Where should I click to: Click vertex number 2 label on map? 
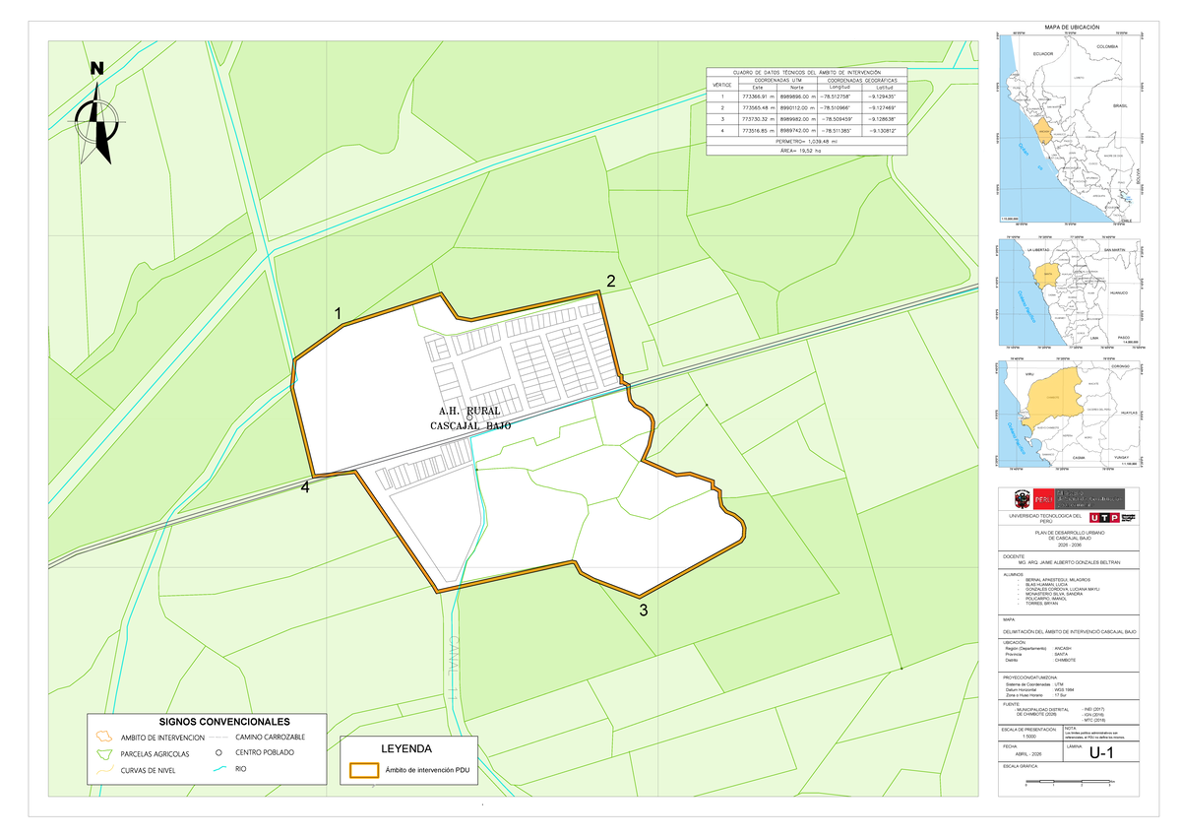610,282
